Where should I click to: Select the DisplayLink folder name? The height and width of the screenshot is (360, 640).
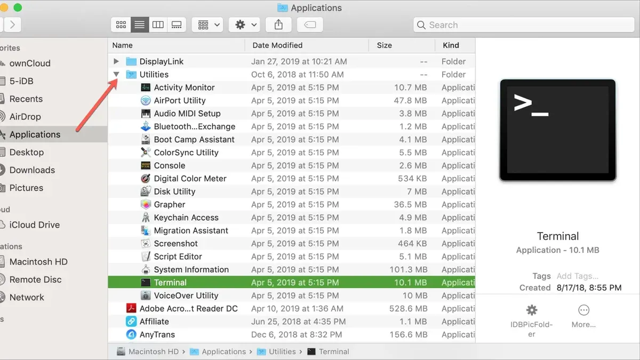click(162, 61)
